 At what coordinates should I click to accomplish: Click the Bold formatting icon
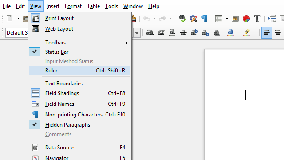coord(150,32)
